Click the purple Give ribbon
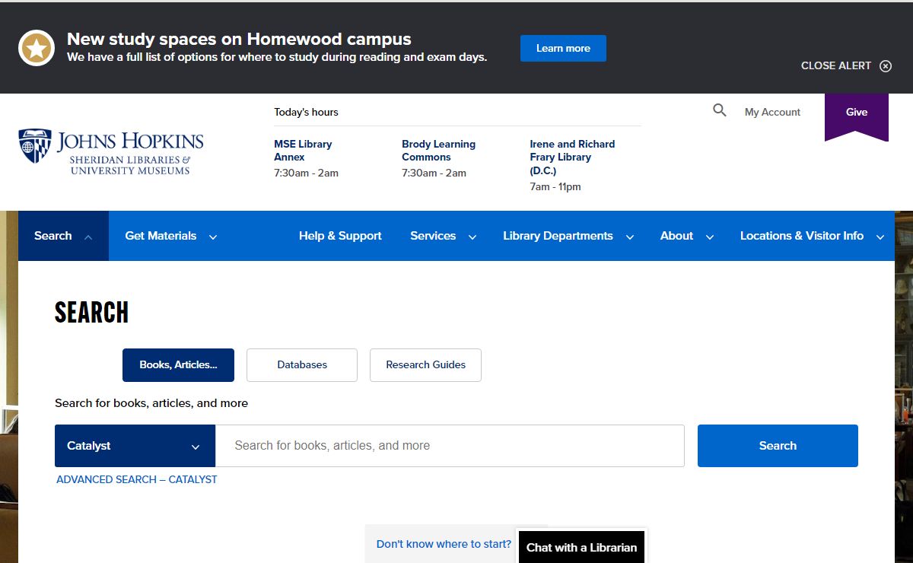The height and width of the screenshot is (563, 913). pyautogui.click(x=857, y=116)
